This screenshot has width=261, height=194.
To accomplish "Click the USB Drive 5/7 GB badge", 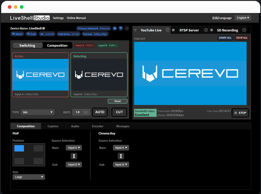I will point(68,34).
